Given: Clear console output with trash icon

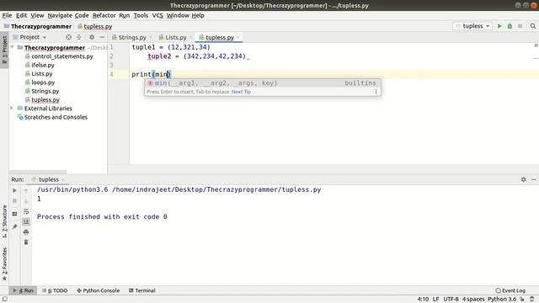Looking at the screenshot, I should pyautogui.click(x=26, y=242).
